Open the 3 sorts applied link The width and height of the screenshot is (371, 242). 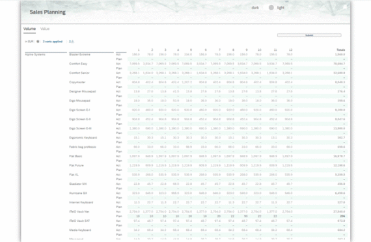pos(53,42)
